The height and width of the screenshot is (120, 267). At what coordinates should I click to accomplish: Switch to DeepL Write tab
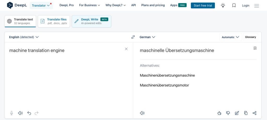click(x=92, y=21)
